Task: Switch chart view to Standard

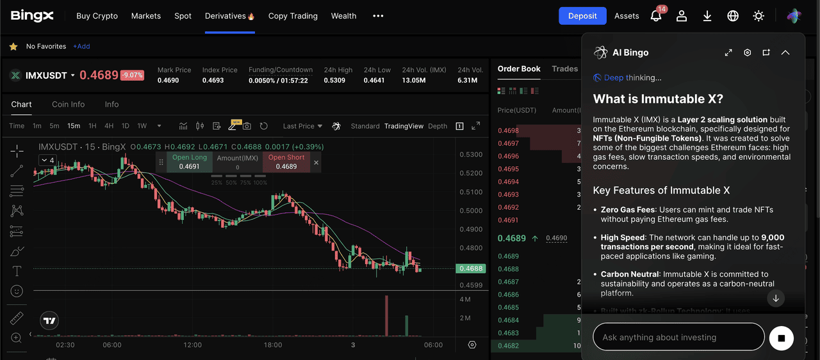Action: click(365, 126)
